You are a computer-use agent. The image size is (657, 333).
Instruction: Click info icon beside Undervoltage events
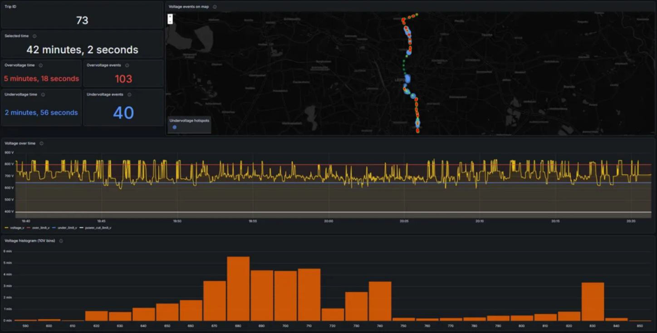click(129, 95)
